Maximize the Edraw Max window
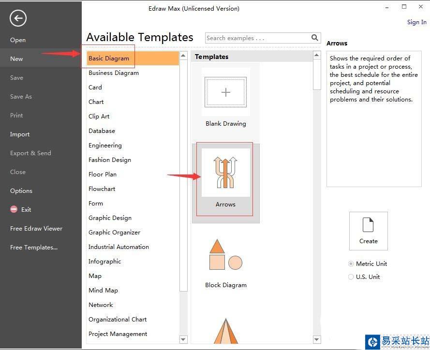This screenshot has width=430, height=350. 404,7
